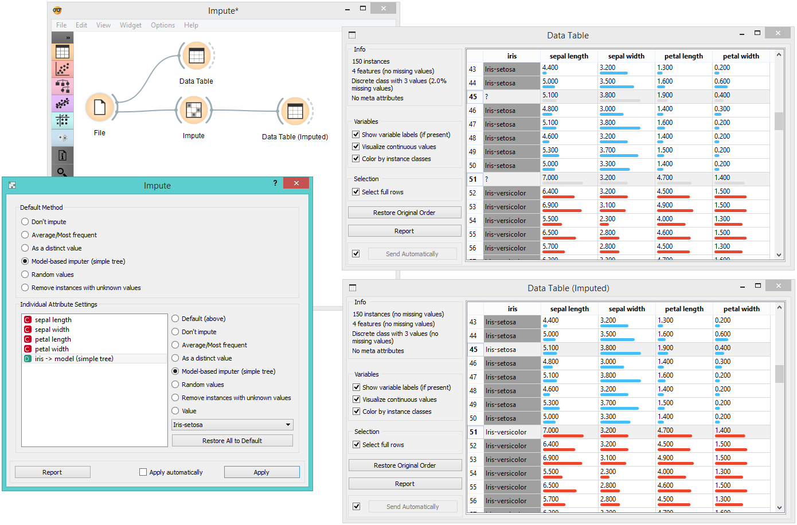Click the Data Table (Imputed) widget node
This screenshot has height=525, width=797.
[x=295, y=111]
